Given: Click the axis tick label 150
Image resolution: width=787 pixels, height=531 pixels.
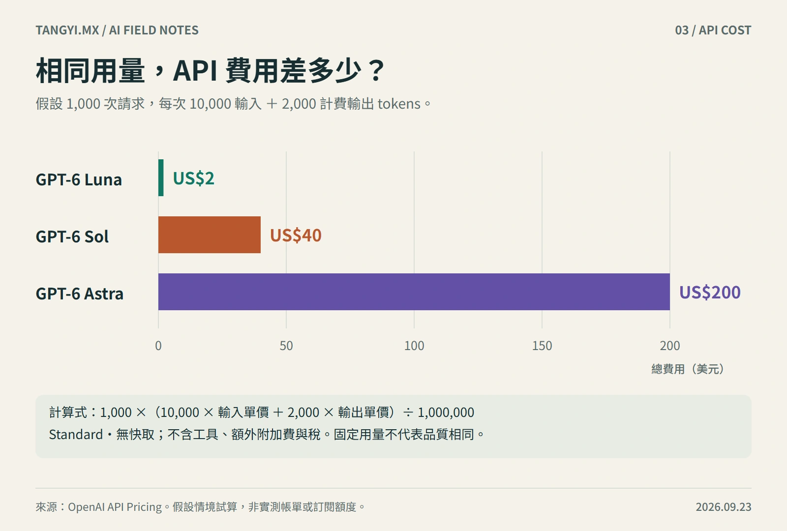Looking at the screenshot, I should pyautogui.click(x=542, y=346).
